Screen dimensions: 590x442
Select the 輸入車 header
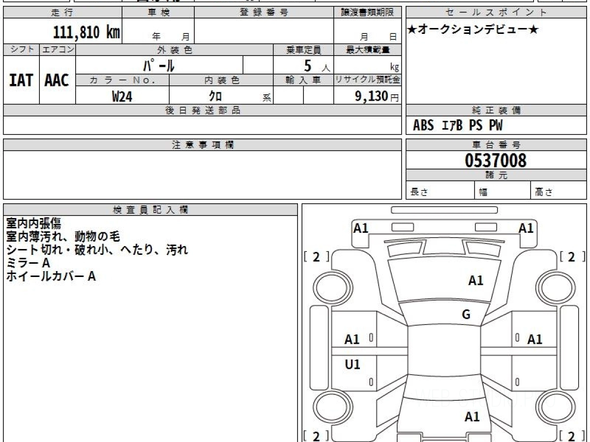(x=303, y=80)
